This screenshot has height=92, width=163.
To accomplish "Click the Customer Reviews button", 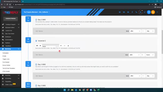I will [10, 19].
